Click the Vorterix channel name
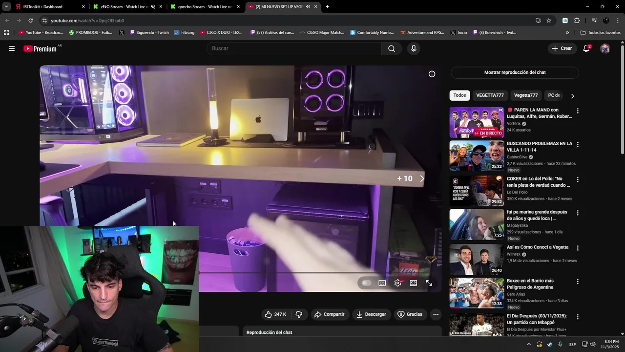The width and height of the screenshot is (625, 352). coord(514,124)
